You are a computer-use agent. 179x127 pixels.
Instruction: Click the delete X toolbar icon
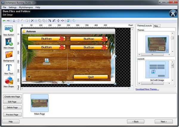pos(33,21)
